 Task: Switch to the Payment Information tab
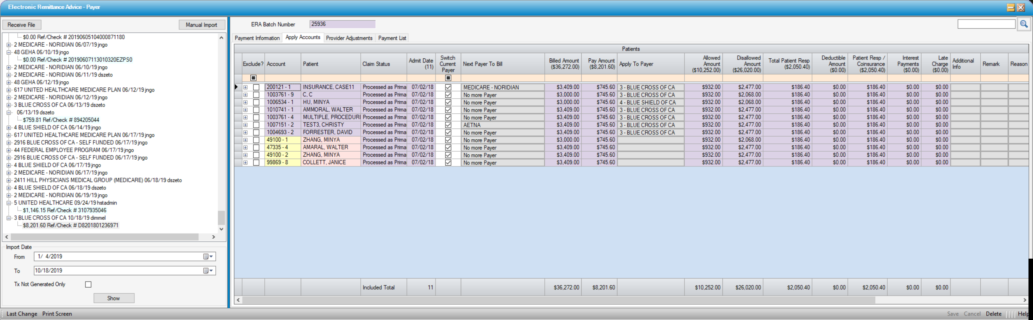257,38
